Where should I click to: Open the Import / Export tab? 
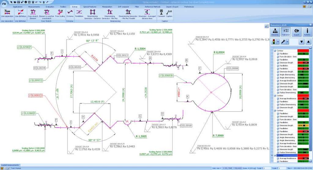(x=172, y=7)
